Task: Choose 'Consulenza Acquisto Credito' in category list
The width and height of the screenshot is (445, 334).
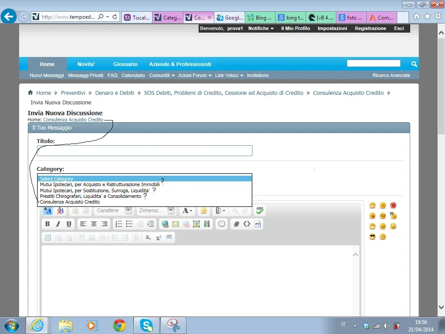Action: [x=145, y=202]
